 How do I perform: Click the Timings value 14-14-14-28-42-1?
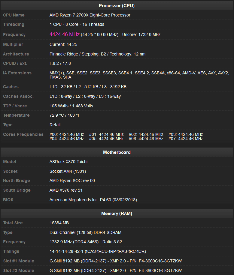point(98,251)
